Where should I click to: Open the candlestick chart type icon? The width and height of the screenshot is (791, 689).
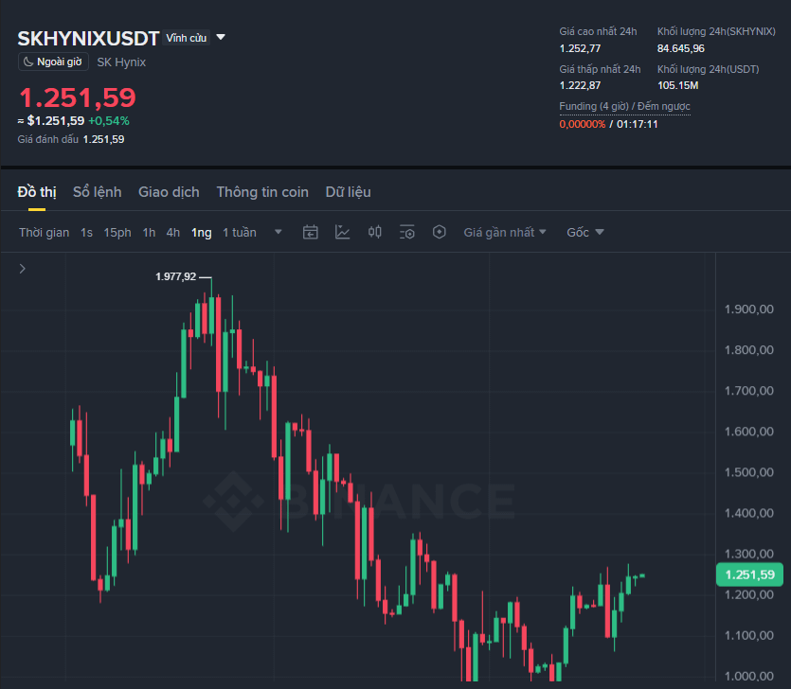375,232
